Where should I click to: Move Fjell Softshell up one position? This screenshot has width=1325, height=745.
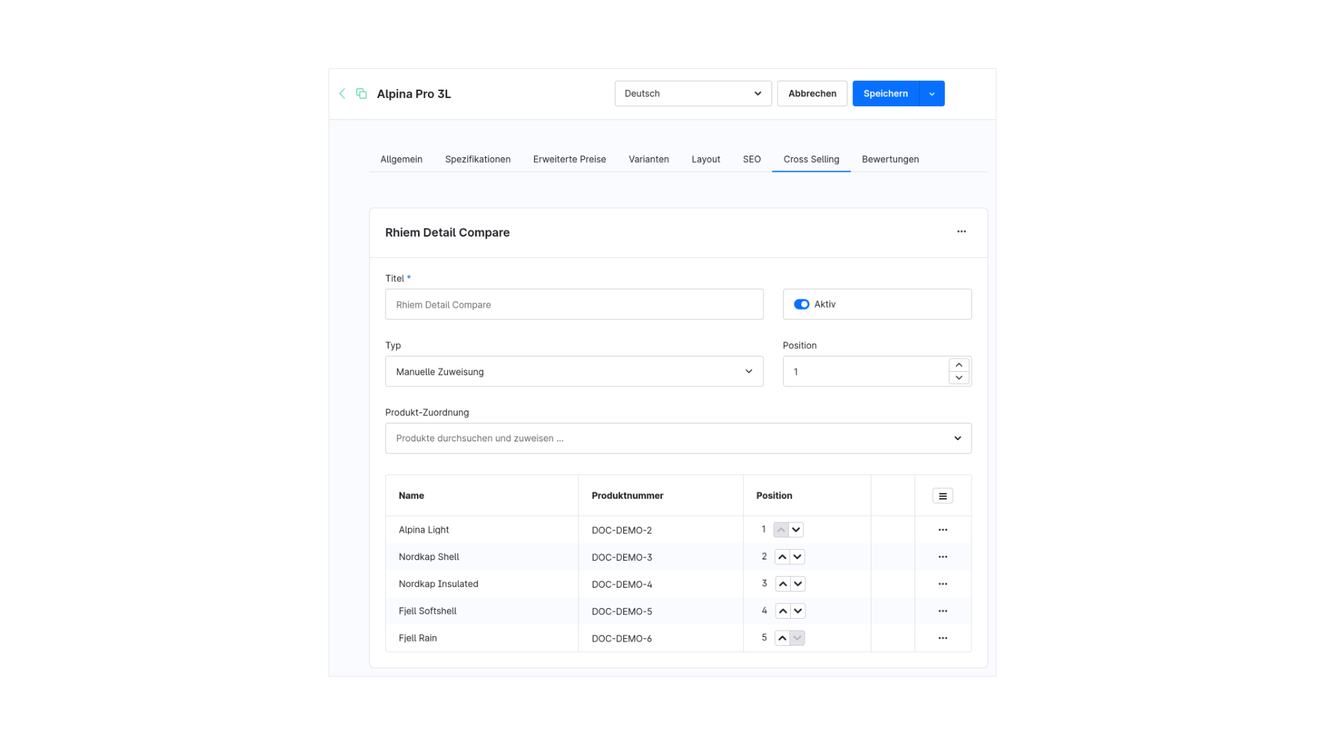pyautogui.click(x=783, y=611)
